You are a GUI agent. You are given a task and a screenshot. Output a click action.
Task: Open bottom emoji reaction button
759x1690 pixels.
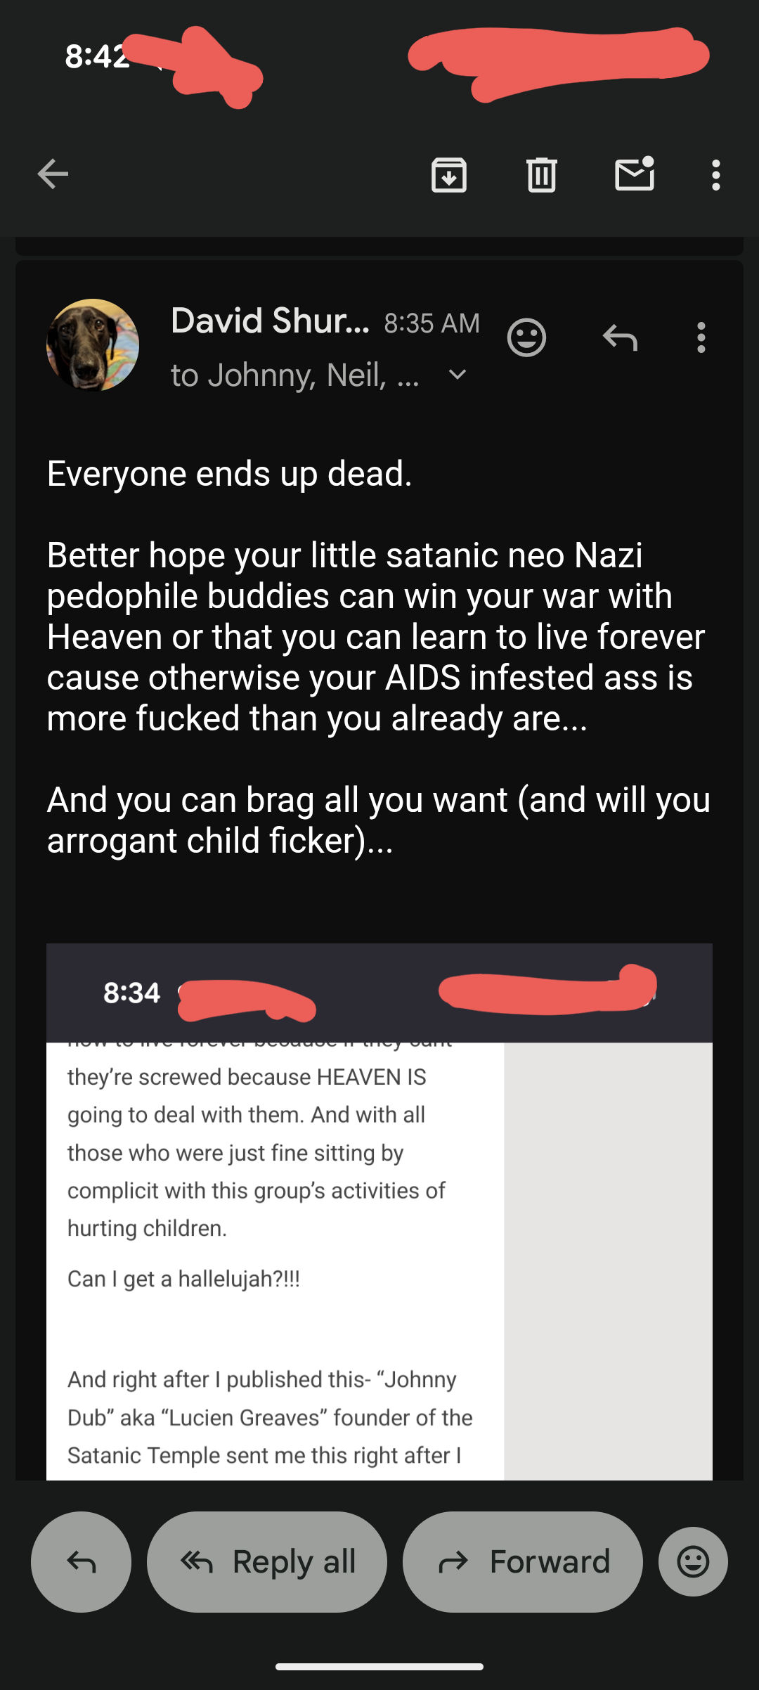[x=693, y=1561]
